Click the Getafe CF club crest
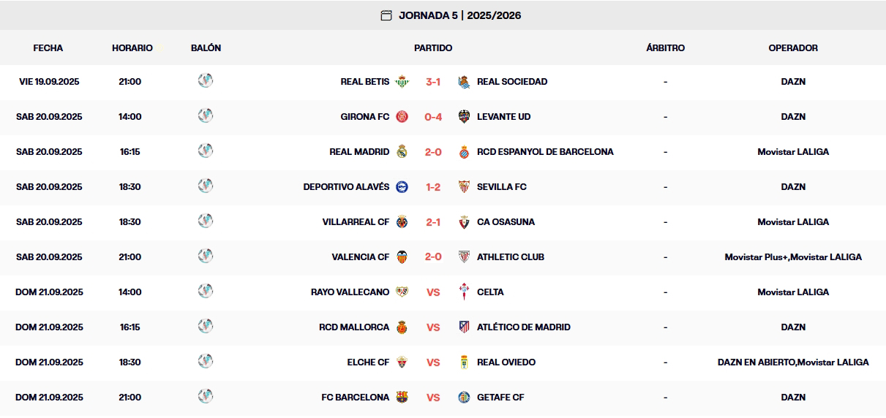This screenshot has height=418, width=886. point(464,398)
